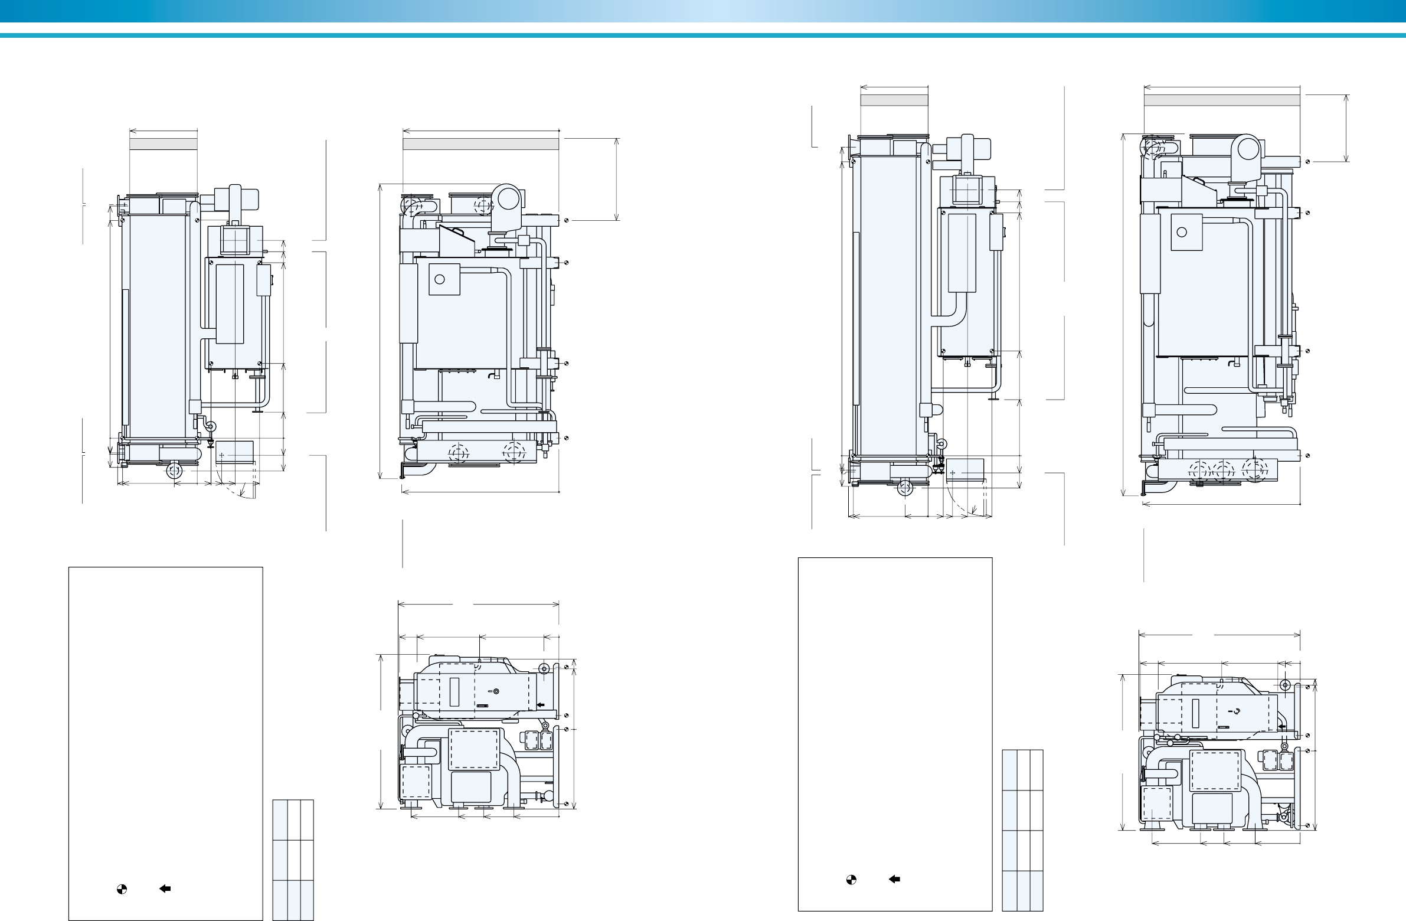Click circle on square panel, right side-view
Screen dimensions: 1406x921
click(x=1182, y=232)
